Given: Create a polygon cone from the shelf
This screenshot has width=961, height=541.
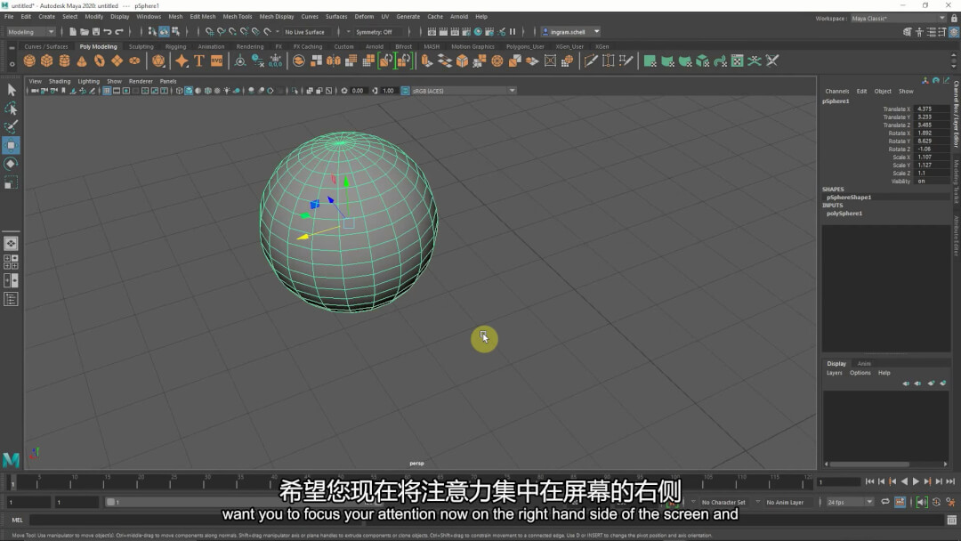Looking at the screenshot, I should [x=82, y=61].
